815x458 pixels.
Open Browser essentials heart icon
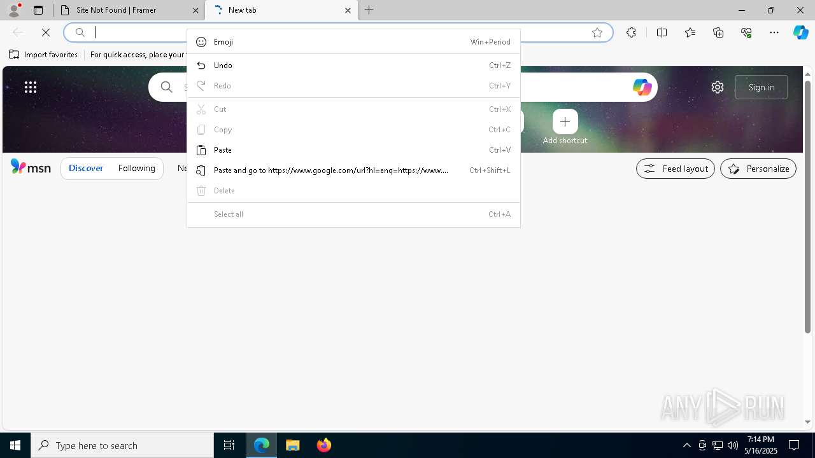[x=746, y=32]
